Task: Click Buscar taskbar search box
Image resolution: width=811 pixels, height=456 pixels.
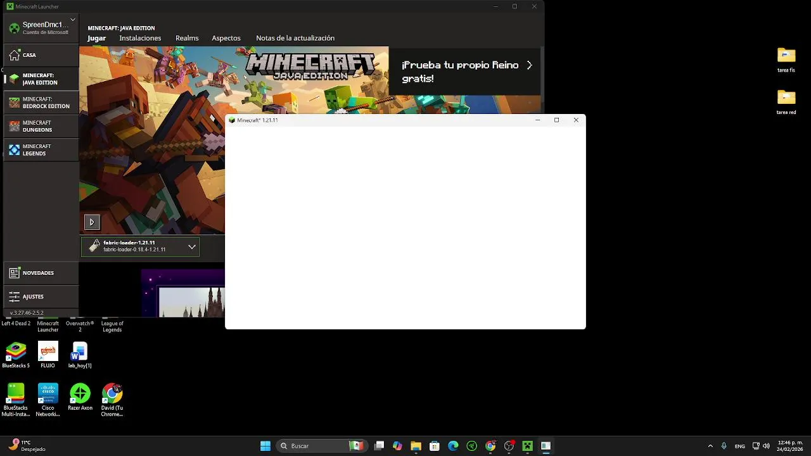Action: point(322,446)
